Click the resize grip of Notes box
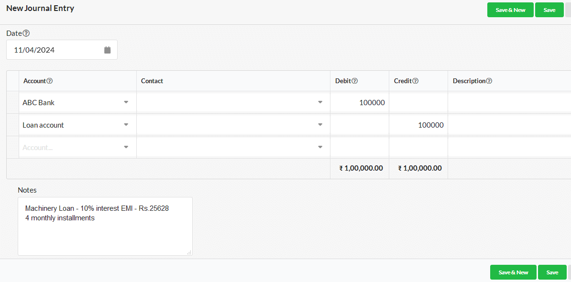 [x=189, y=252]
